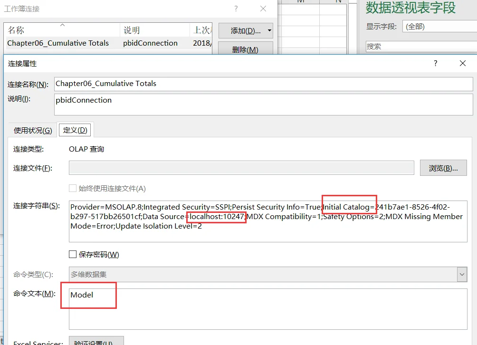Open the 添加(D) dropdown arrow
The image size is (477, 345).
coord(269,30)
